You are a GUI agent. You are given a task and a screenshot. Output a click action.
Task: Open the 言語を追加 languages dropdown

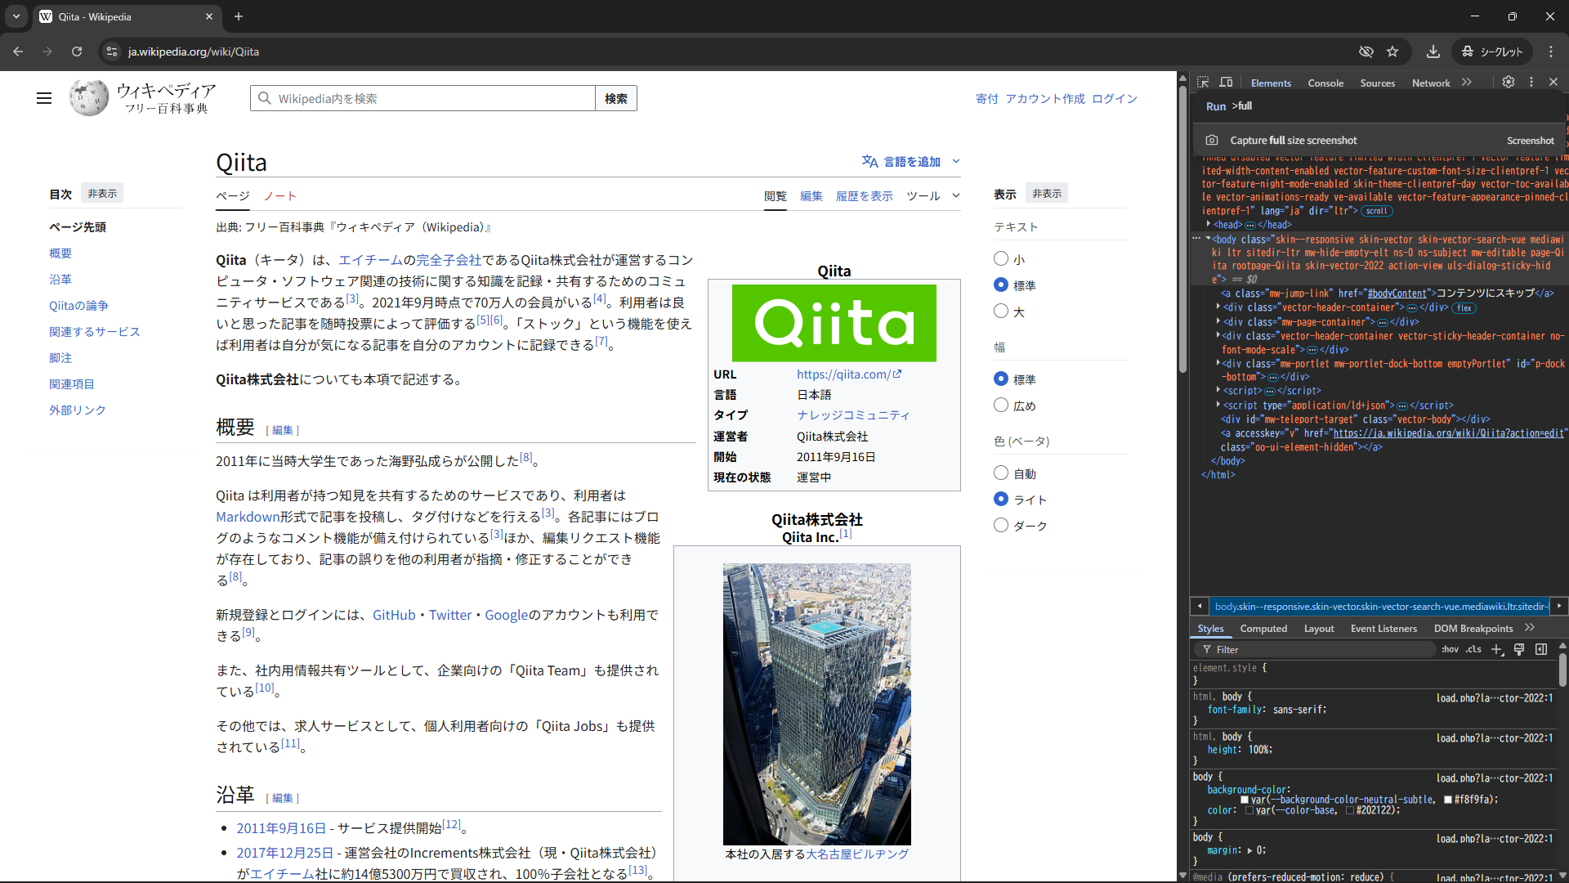pos(911,161)
